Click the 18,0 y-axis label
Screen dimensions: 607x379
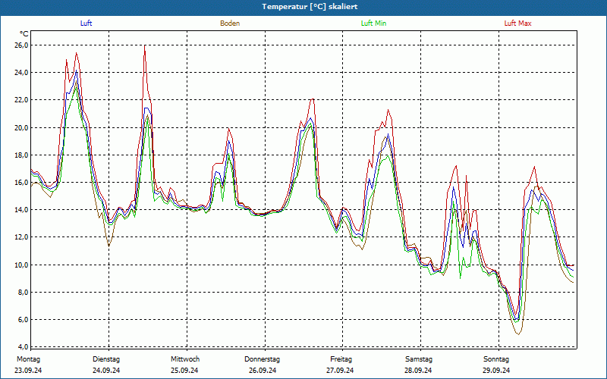point(23,155)
